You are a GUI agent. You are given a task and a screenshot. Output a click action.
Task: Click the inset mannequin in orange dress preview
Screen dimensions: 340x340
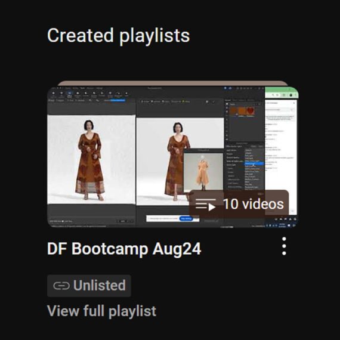pos(203,172)
